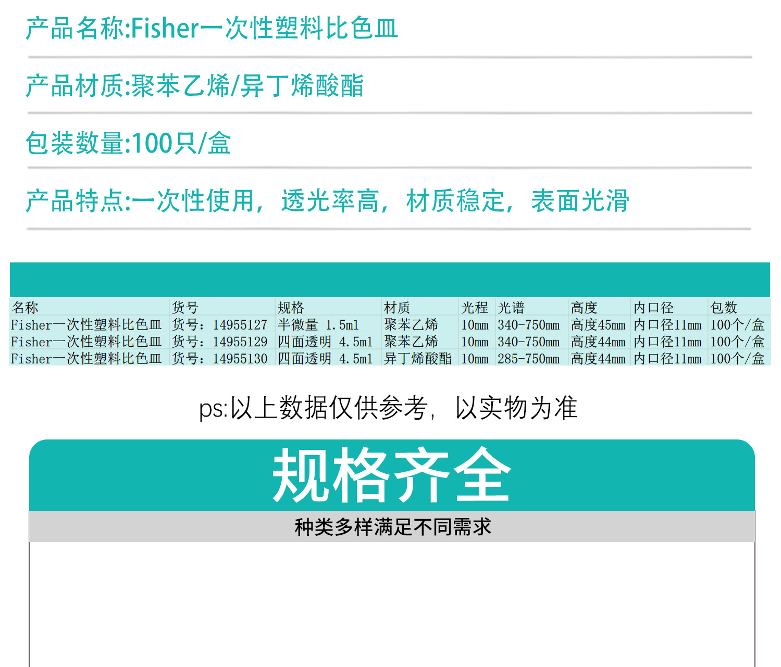Click the "内口径" column header
This screenshot has height=667, width=781.
653,307
